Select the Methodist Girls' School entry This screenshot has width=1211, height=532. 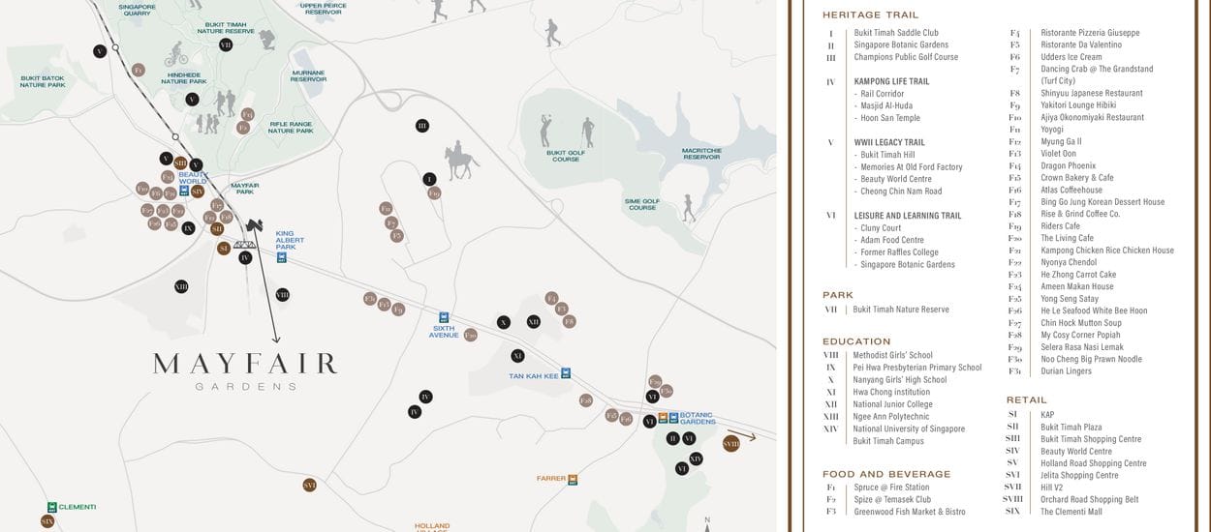pos(893,355)
